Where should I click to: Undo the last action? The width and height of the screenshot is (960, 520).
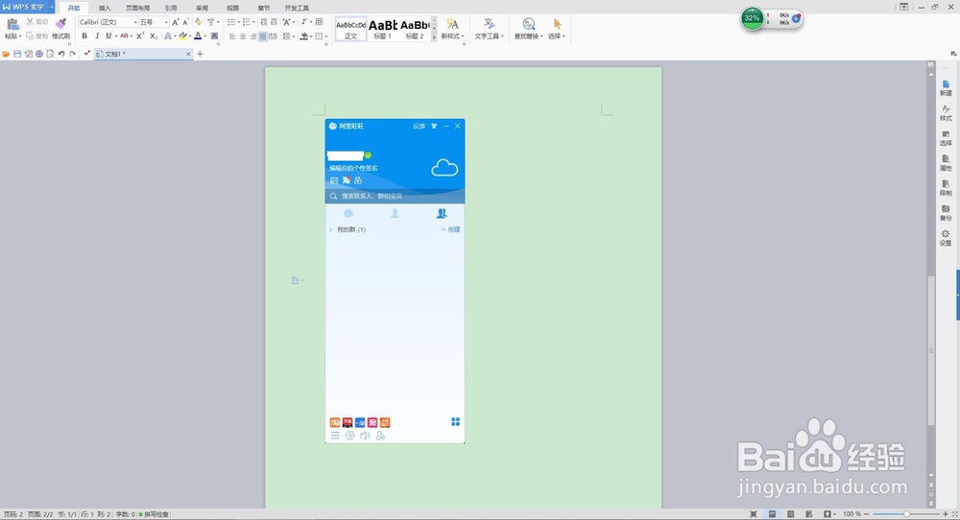61,54
